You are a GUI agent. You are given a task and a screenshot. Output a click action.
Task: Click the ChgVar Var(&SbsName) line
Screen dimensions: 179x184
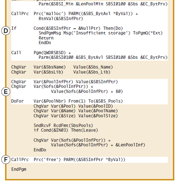click(62, 67)
